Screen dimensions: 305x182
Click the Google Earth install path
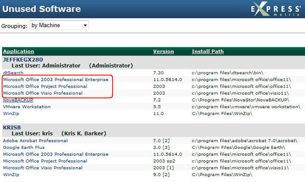pyautogui.click(x=238, y=148)
